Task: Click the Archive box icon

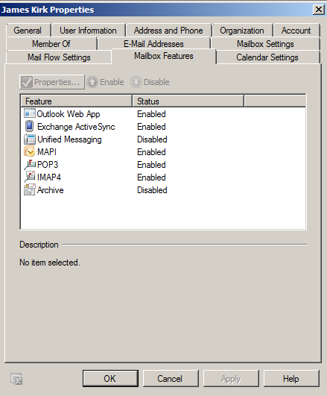Action: coord(30,189)
